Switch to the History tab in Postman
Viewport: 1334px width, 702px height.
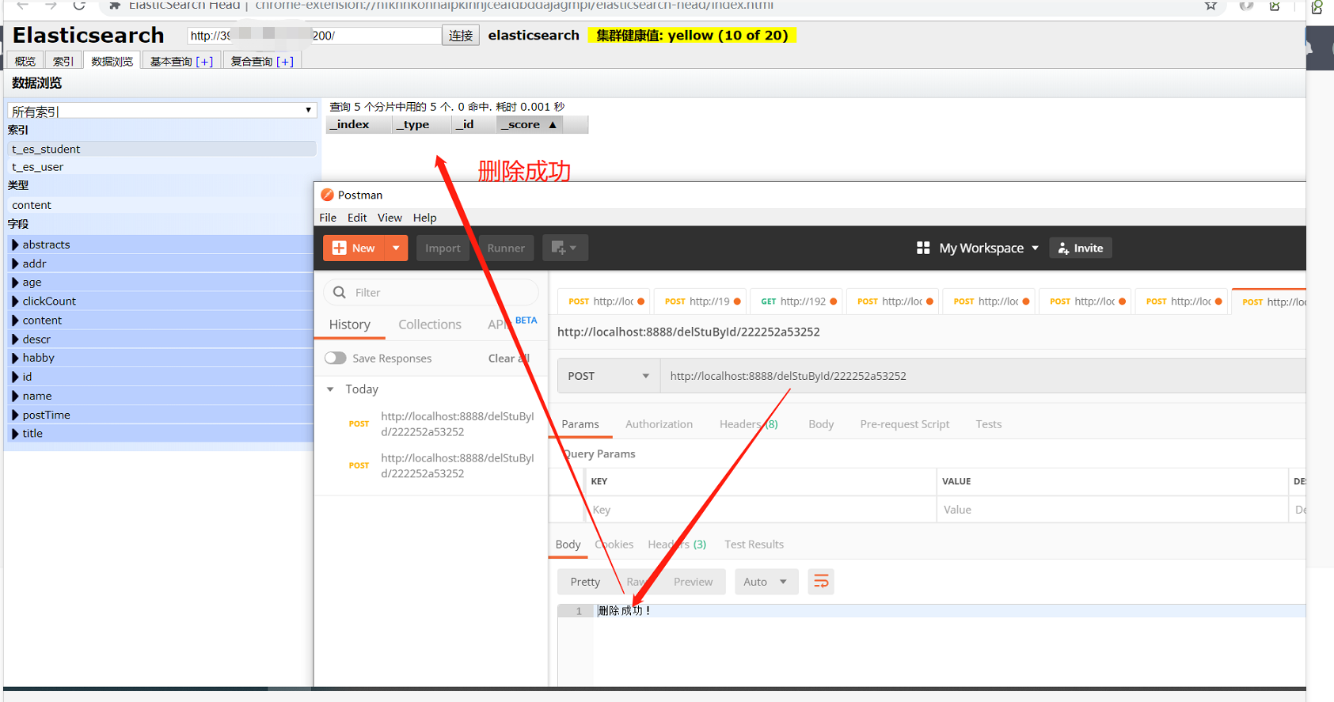tap(350, 324)
